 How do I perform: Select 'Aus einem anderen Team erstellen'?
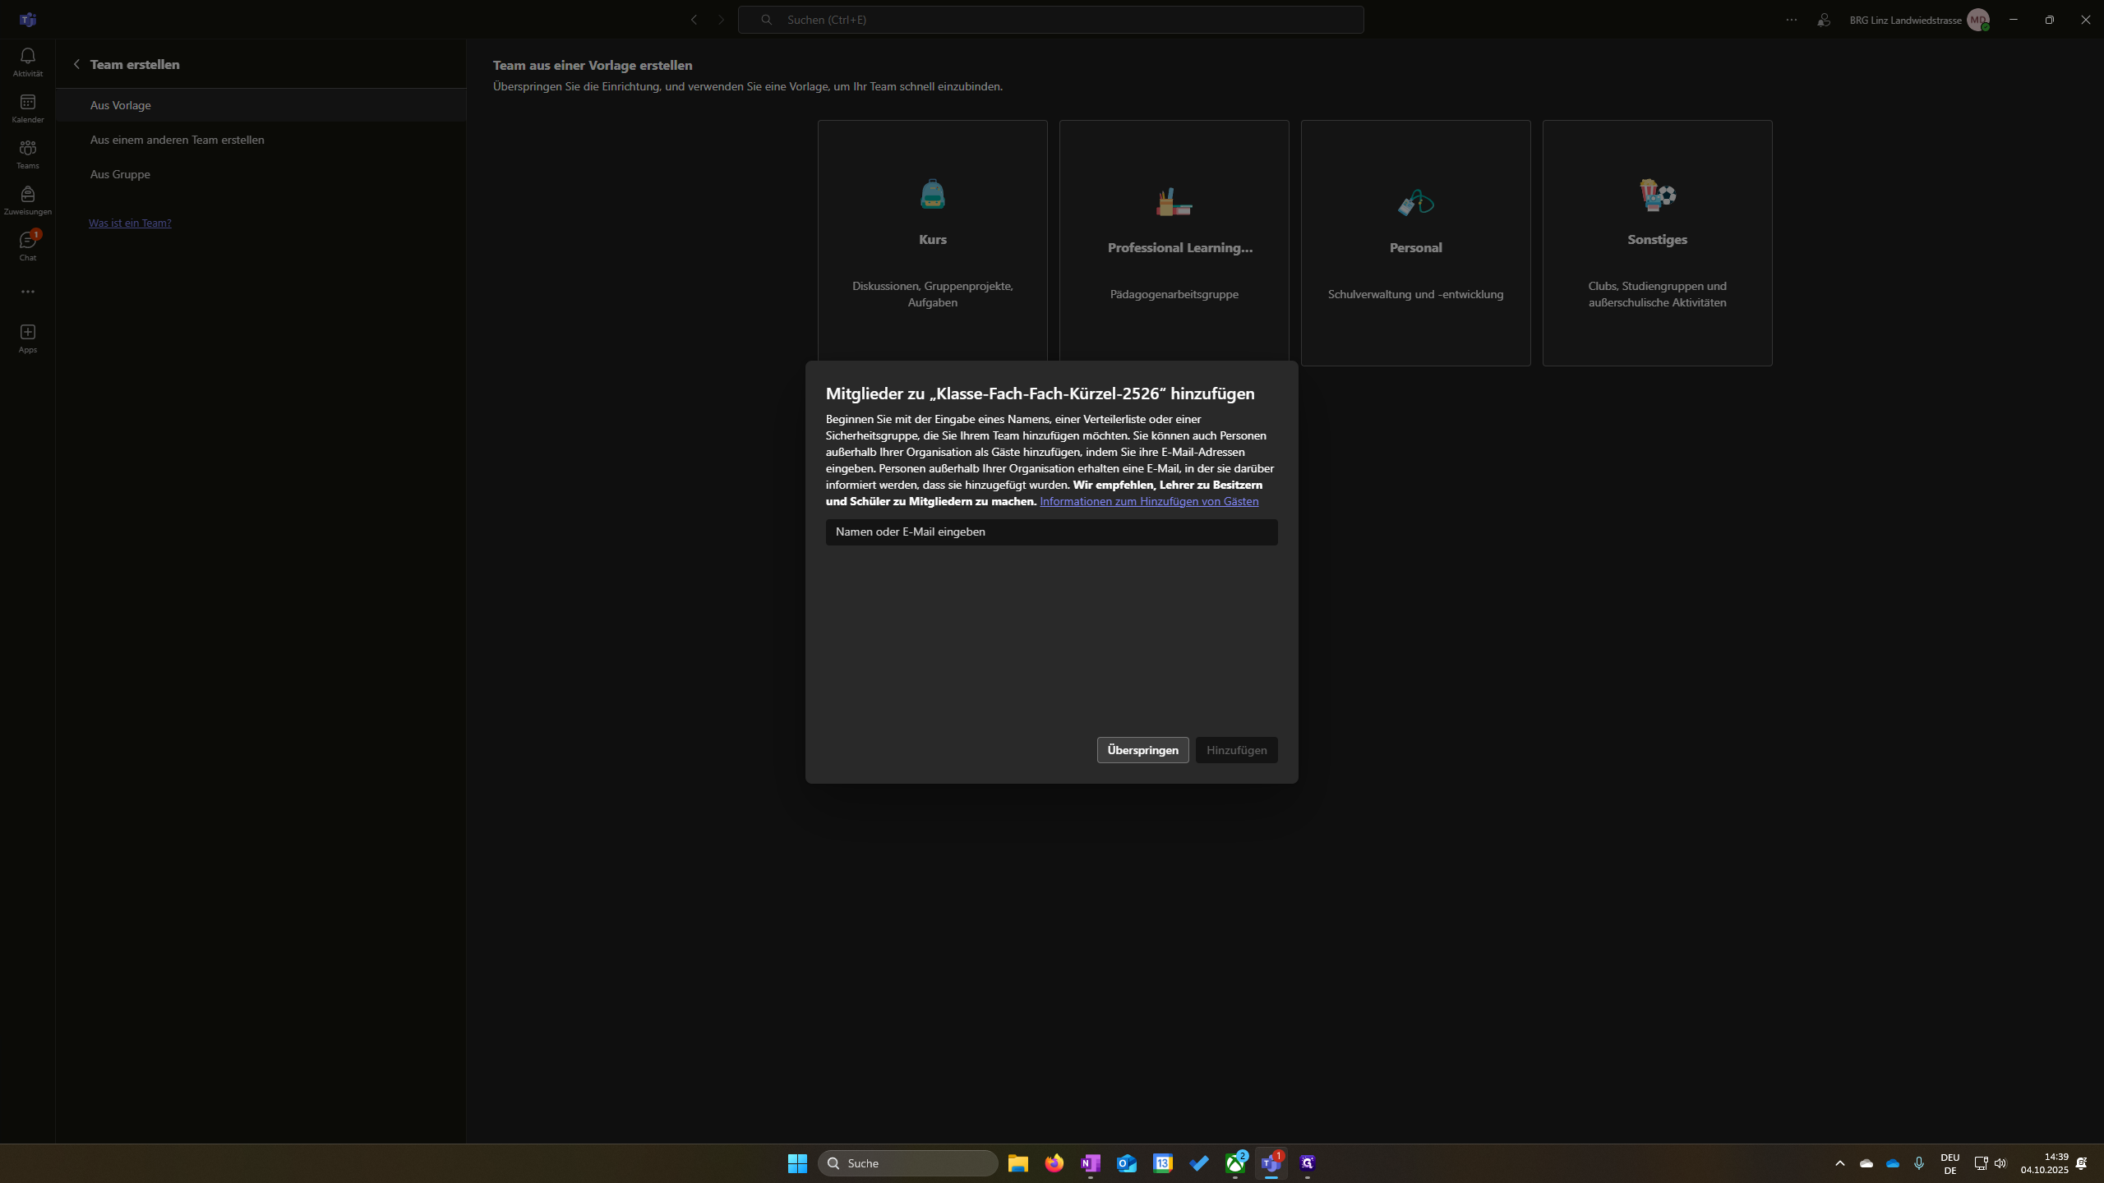(177, 140)
